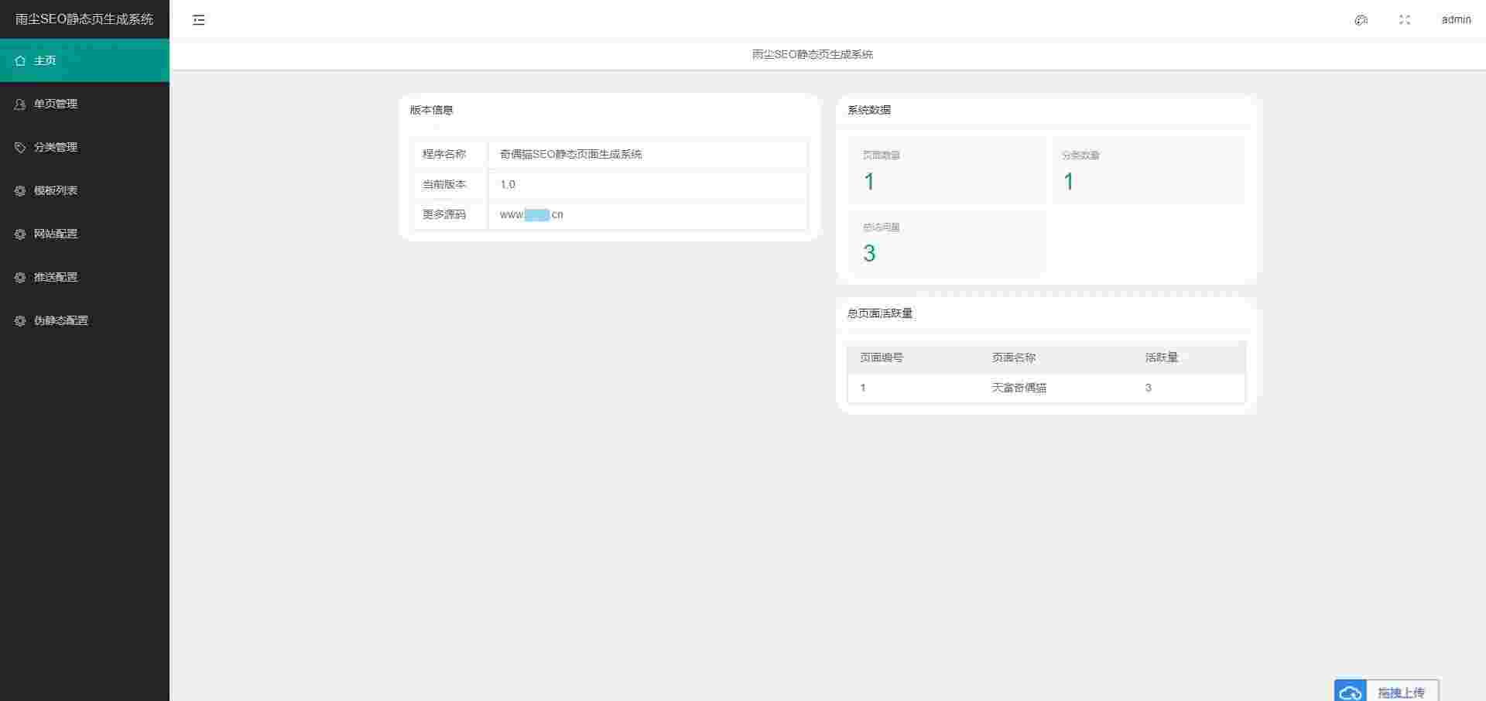Click the 总访问量 stat card
Viewport: 1486px width, 701px height.
click(x=947, y=242)
